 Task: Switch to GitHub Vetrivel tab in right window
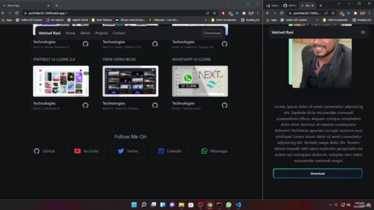point(290,5)
